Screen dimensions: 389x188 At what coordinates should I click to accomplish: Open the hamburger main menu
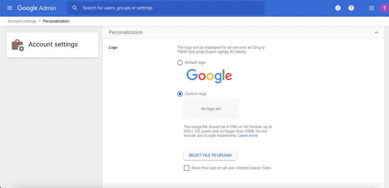click(9, 8)
